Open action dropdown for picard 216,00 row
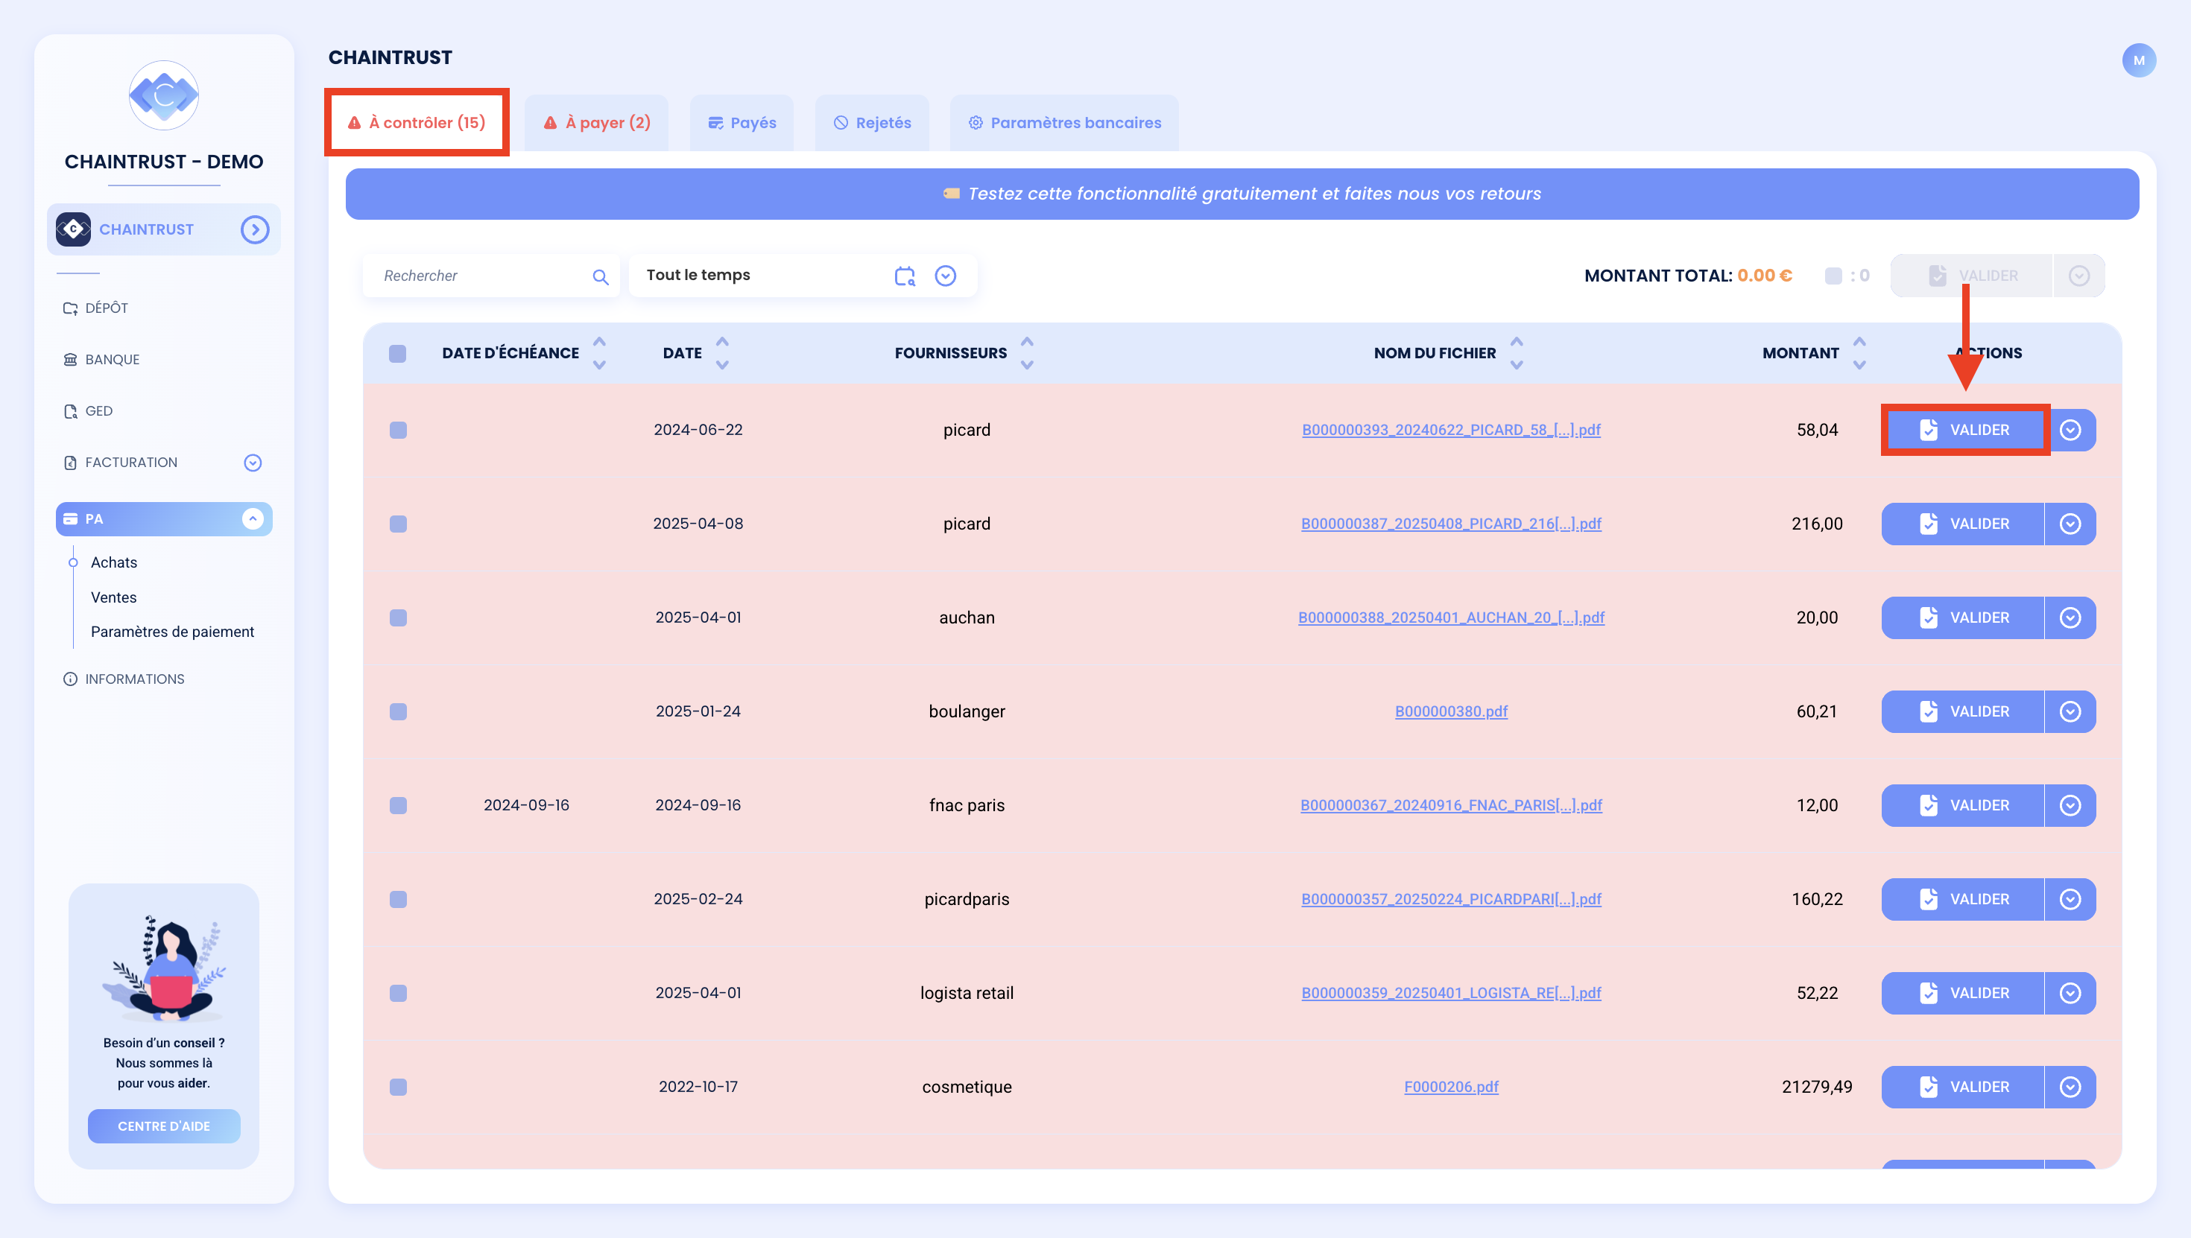 click(2070, 524)
